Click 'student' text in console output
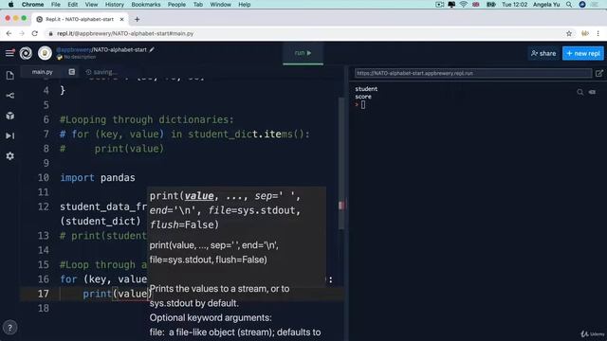This screenshot has width=607, height=341. click(366, 89)
